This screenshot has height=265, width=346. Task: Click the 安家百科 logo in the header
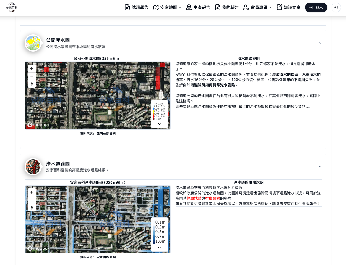click(12, 7)
